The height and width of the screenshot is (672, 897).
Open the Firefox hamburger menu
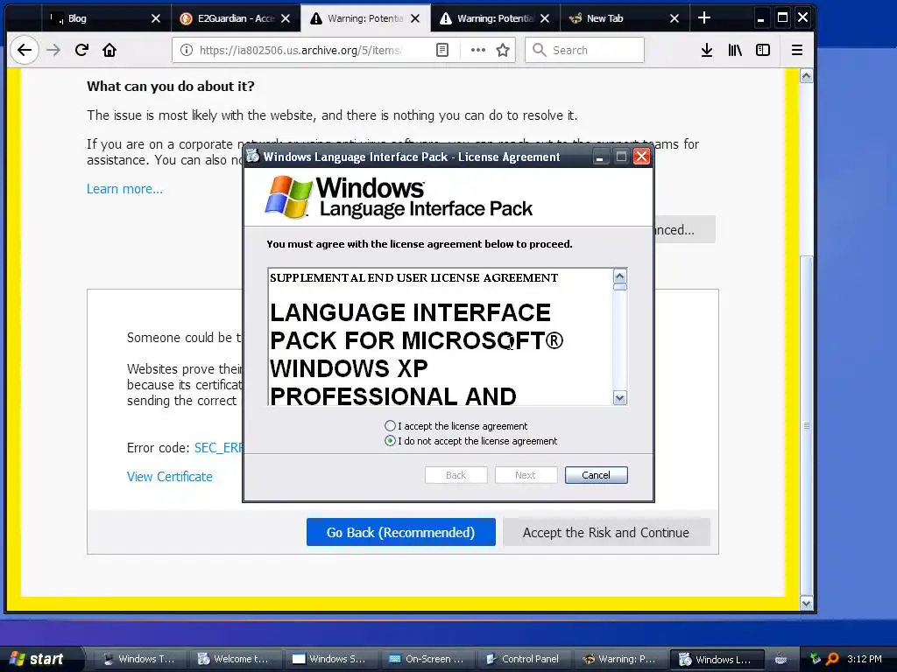(x=797, y=50)
